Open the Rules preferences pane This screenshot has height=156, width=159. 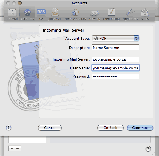(145, 14)
